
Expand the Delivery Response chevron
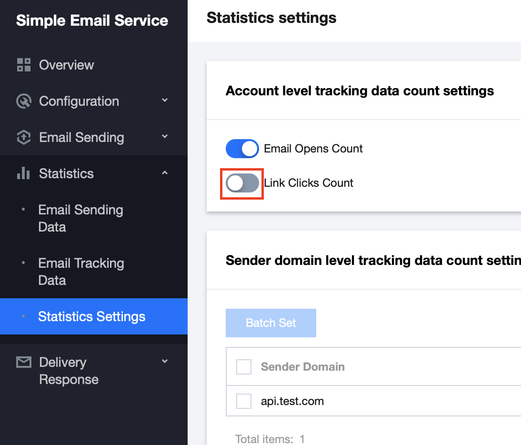165,362
